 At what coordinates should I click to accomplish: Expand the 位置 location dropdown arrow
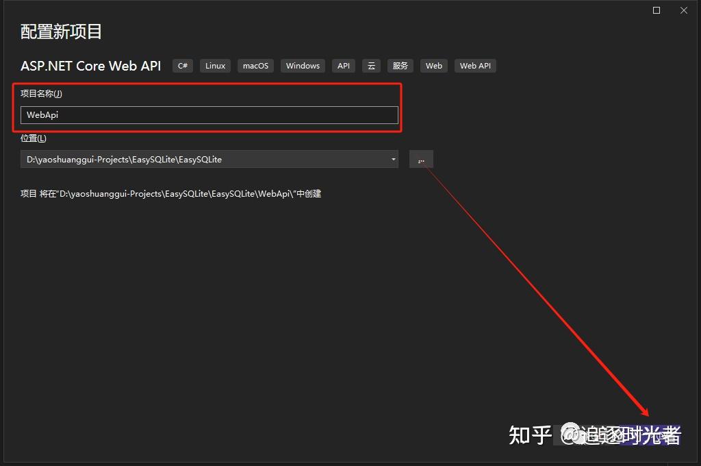pos(393,158)
